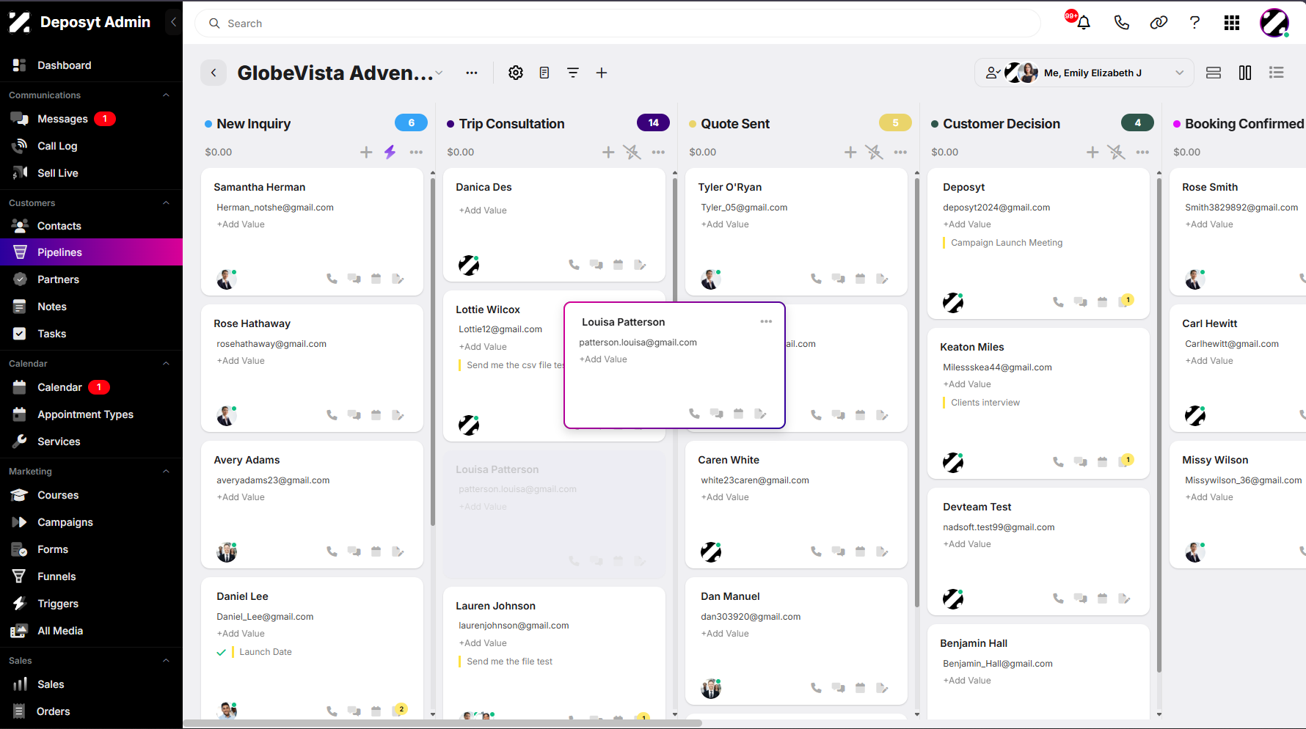Switch to stacked rows view icon
The image size is (1306, 729).
pos(1214,73)
